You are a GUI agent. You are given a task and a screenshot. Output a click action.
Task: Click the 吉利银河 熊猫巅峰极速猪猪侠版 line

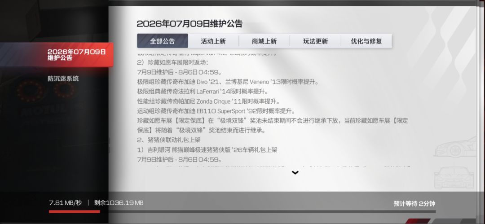[207, 150]
